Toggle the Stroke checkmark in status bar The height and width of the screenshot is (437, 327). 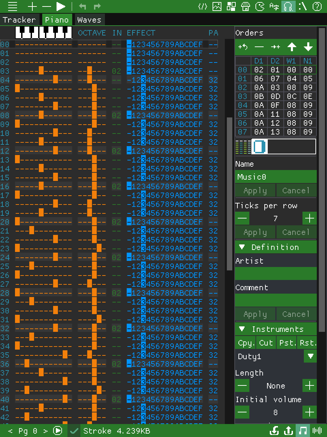click(x=74, y=431)
